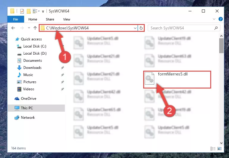Click the address bar path C:\Windows\SysWOW64
Image resolution: width=229 pixels, height=158 pixels.
pyautogui.click(x=67, y=28)
